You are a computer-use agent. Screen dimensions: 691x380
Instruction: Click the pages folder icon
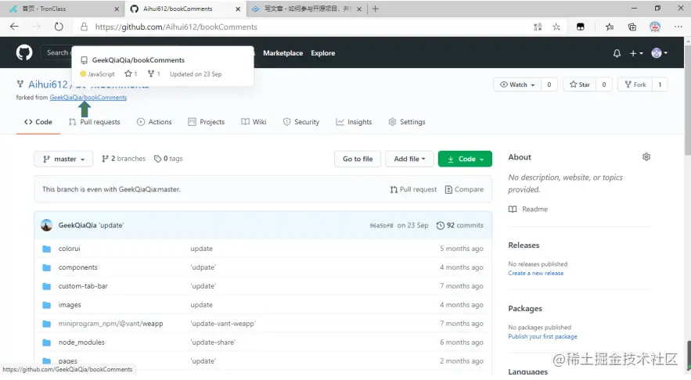[x=47, y=361]
